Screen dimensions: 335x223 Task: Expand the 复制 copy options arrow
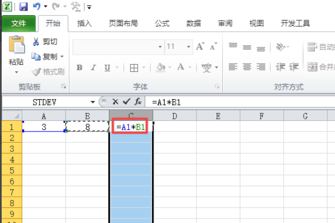coord(62,56)
